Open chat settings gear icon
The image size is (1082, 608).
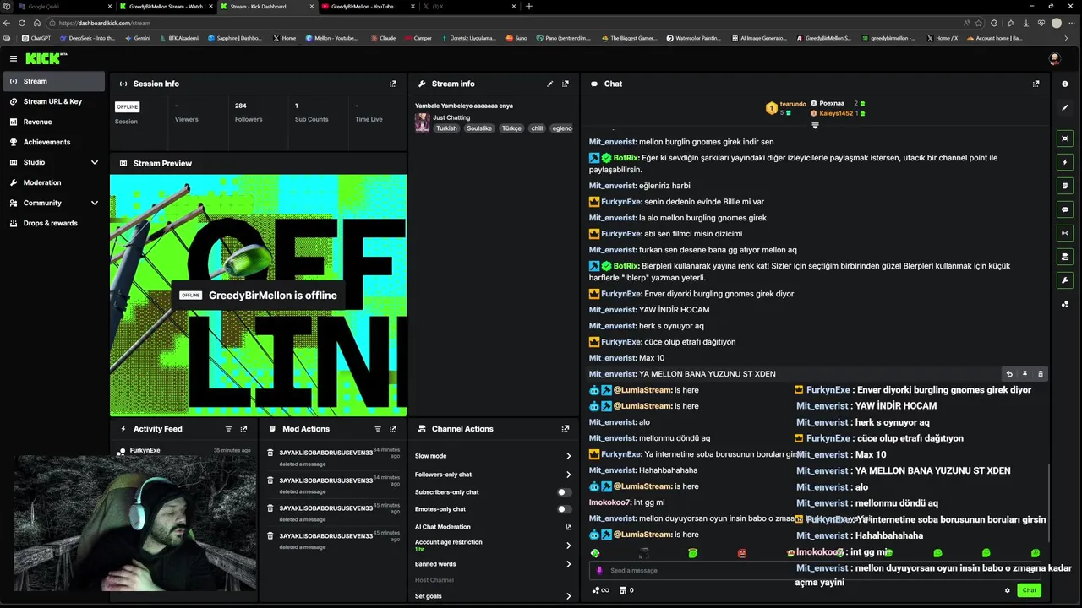[x=1007, y=590]
